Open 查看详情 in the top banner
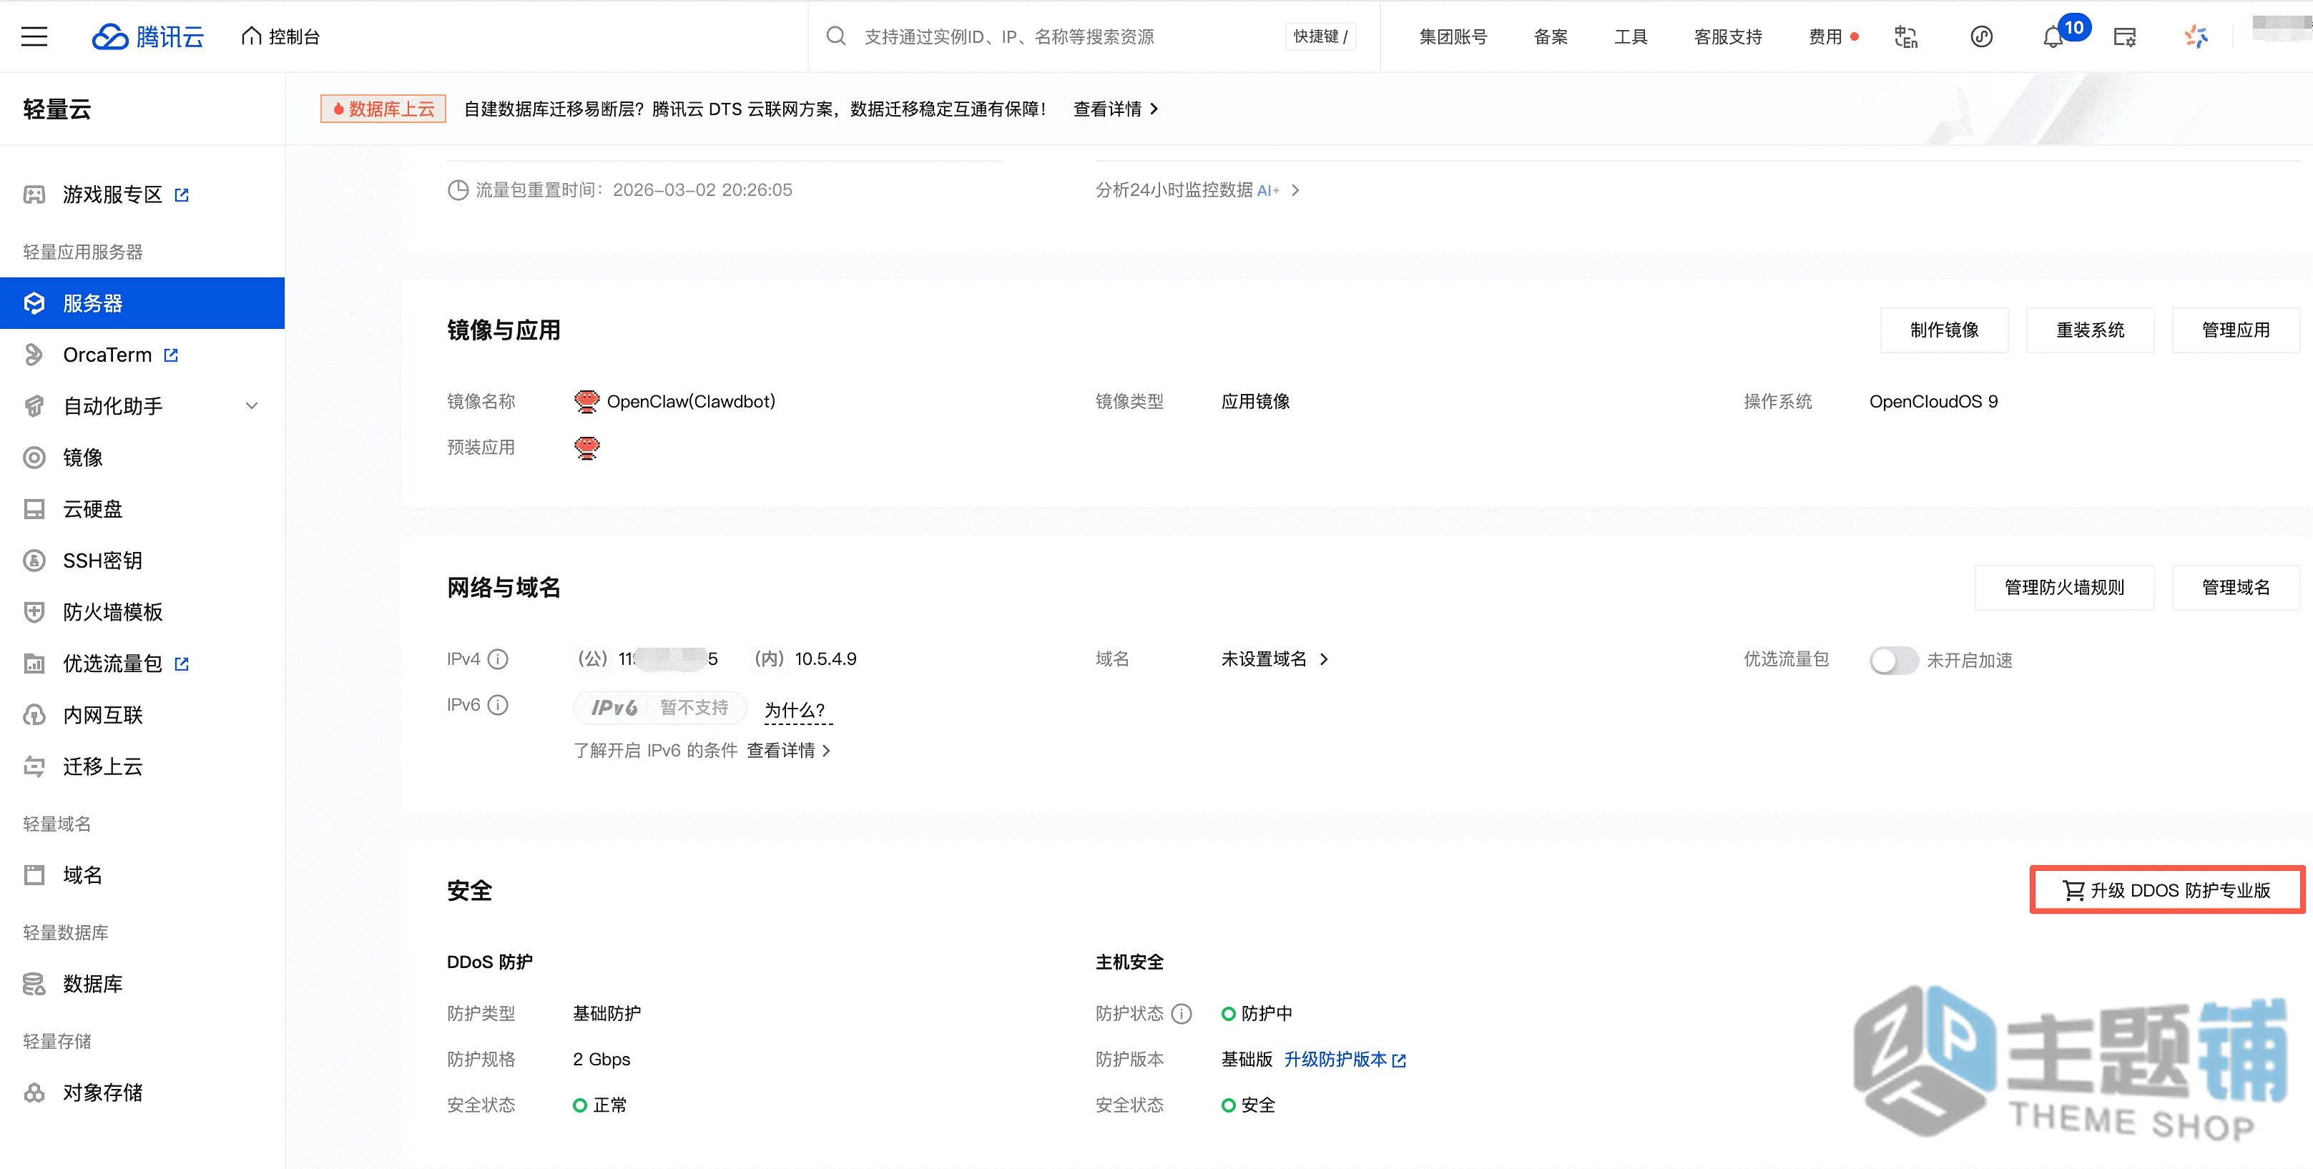 (1116, 109)
